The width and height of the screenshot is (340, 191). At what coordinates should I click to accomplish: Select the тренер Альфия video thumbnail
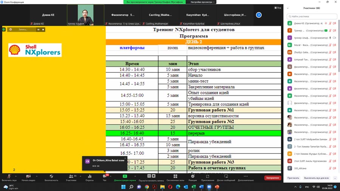85,15
